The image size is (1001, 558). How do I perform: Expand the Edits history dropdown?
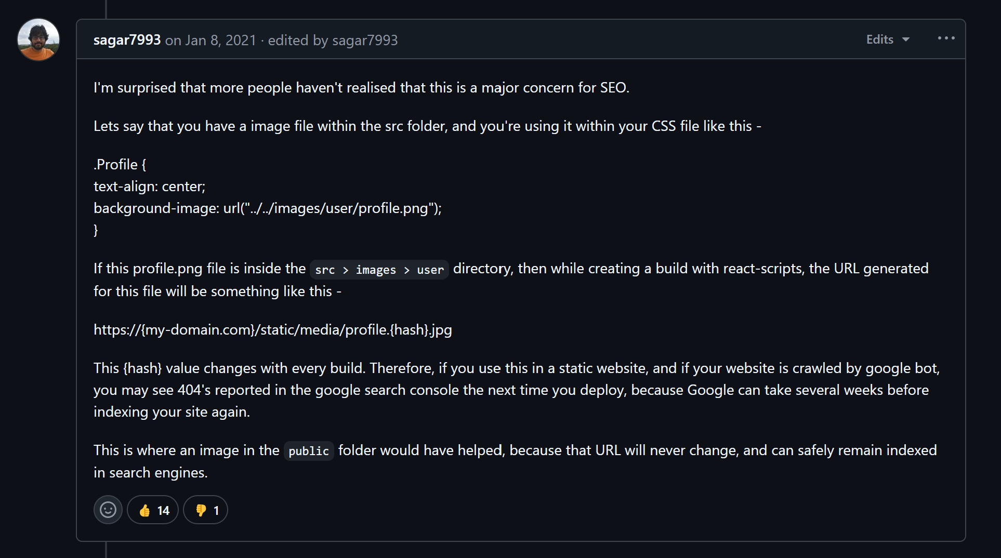click(x=888, y=39)
